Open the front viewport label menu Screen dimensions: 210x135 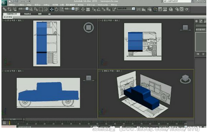pos(109,20)
